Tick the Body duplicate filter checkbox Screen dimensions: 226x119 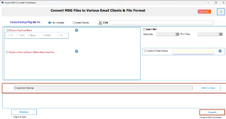point(29,35)
